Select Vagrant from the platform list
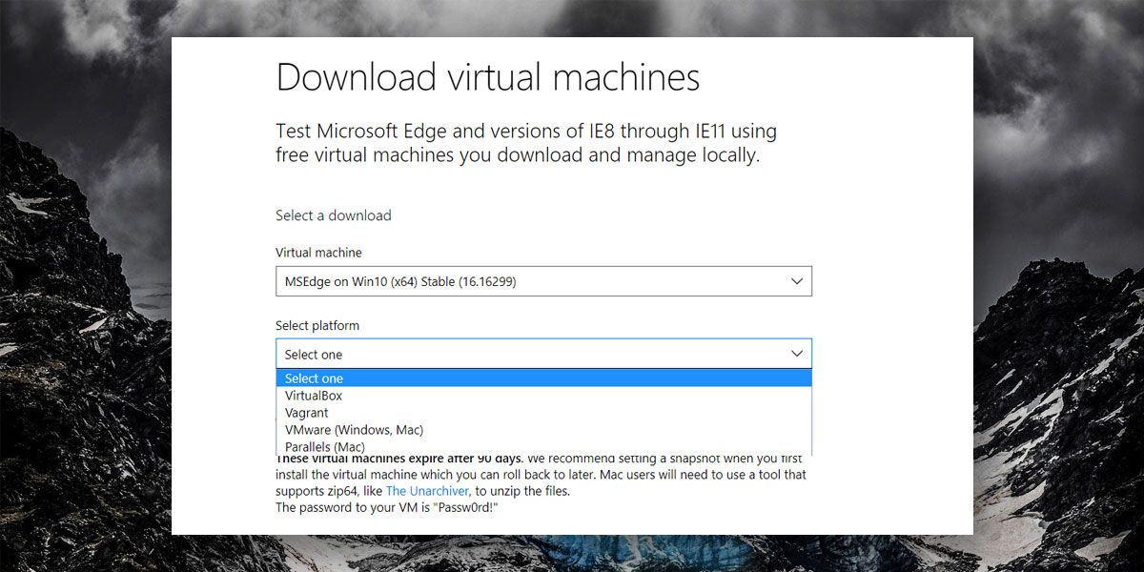The height and width of the screenshot is (572, 1144). [543, 413]
